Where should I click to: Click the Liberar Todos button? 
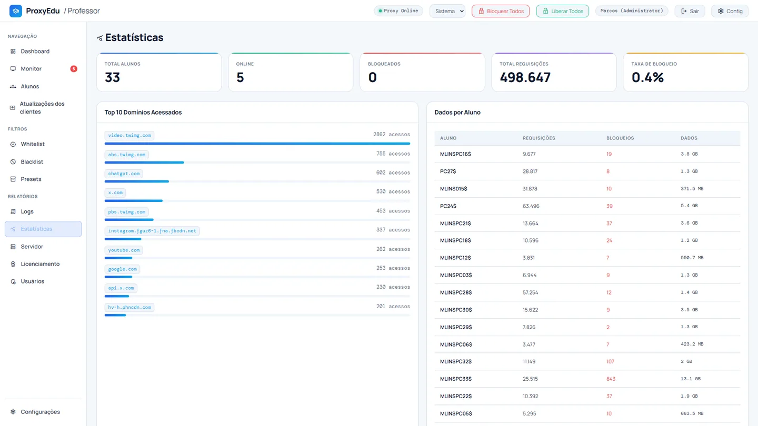[562, 11]
